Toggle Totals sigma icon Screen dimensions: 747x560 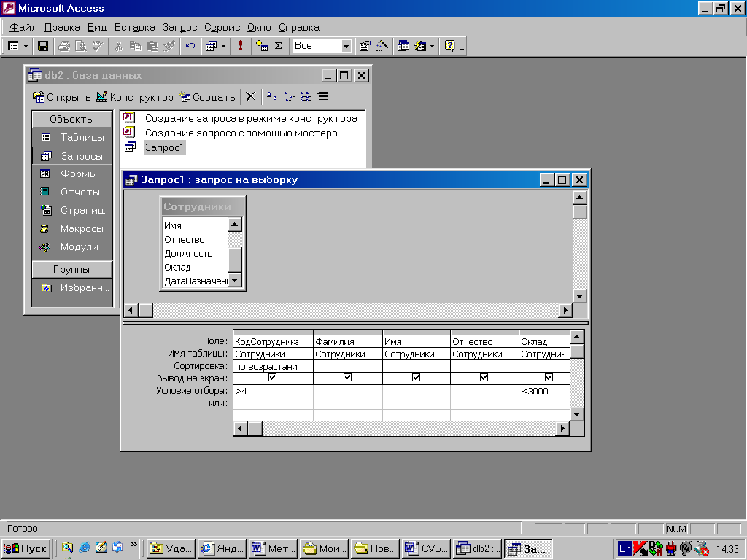tap(279, 46)
